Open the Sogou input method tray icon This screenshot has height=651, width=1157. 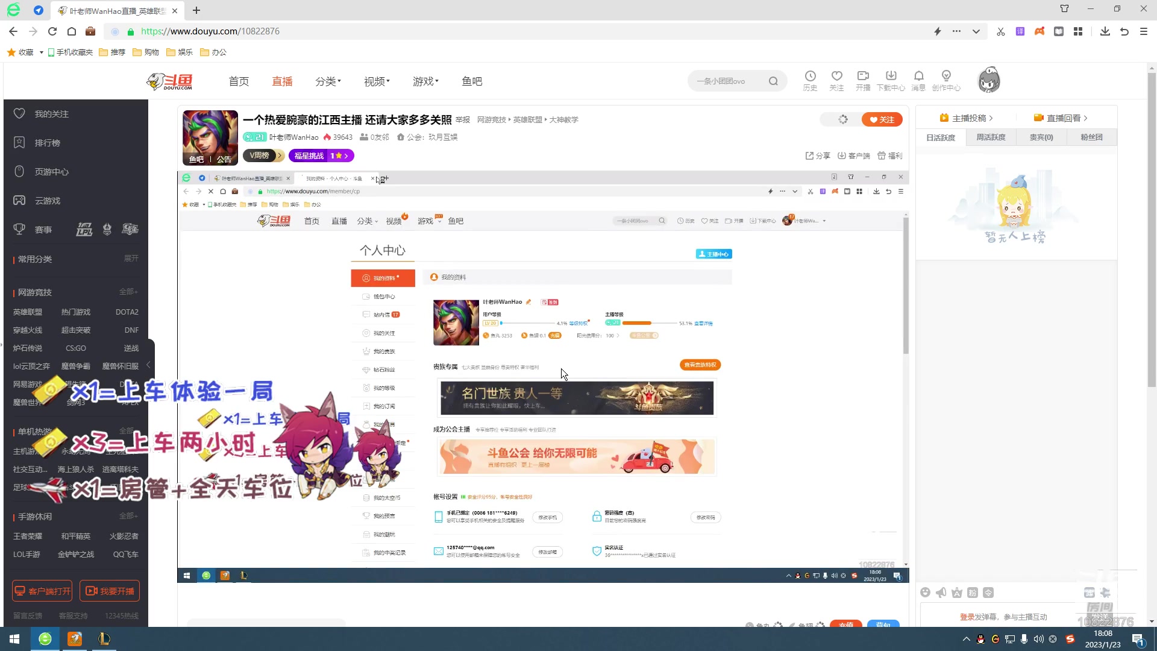point(1070,639)
